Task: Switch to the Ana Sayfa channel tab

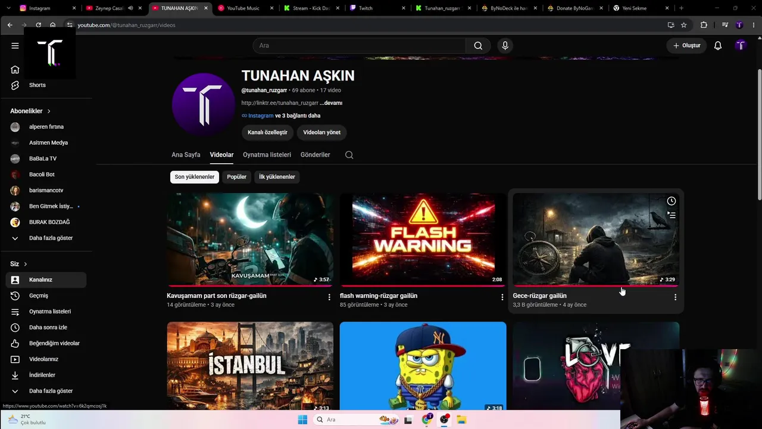Action: tap(186, 155)
